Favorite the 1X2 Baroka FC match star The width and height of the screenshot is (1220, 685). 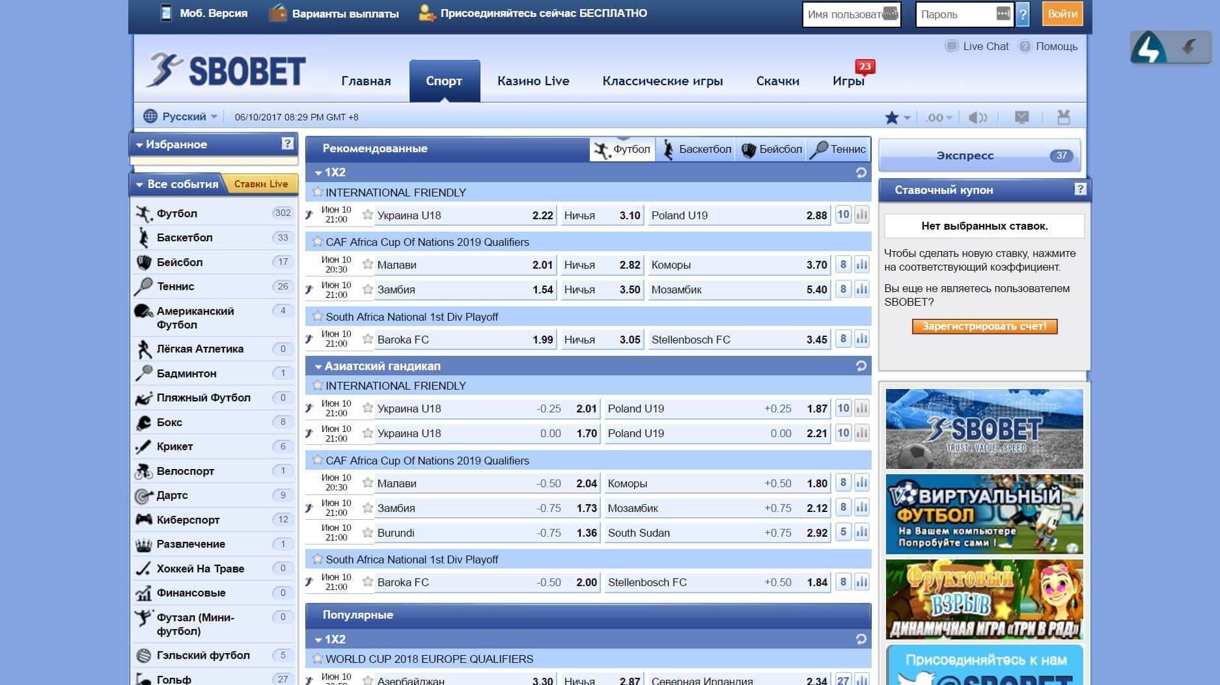368,339
